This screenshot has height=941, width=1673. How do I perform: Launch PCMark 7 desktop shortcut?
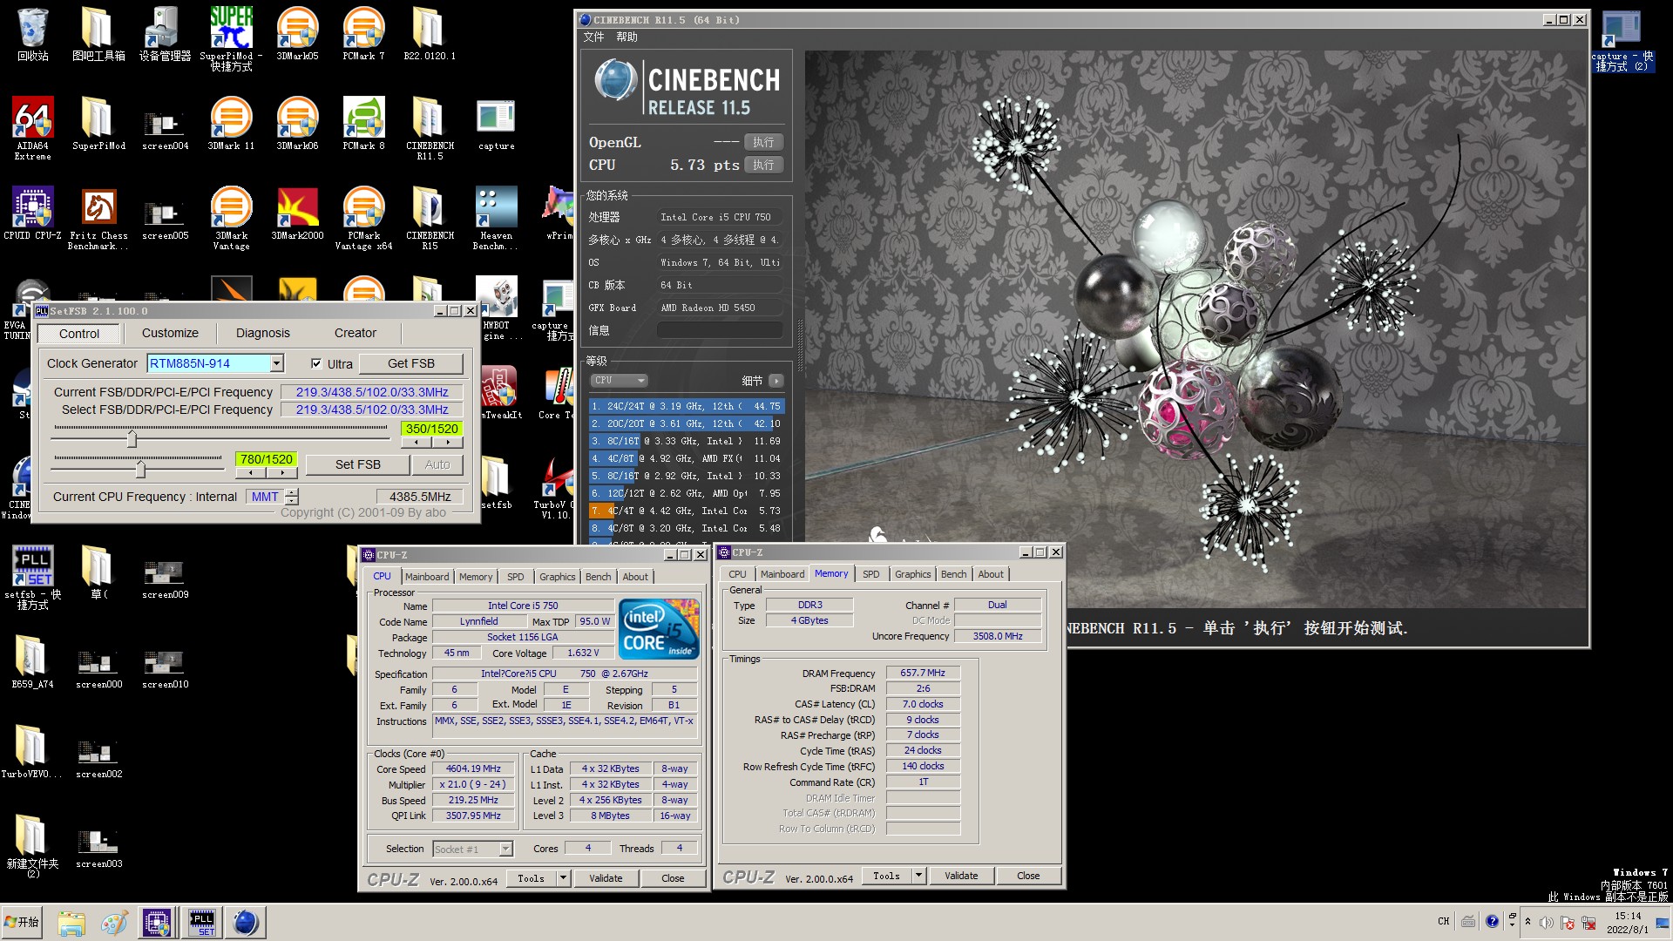pyautogui.click(x=363, y=35)
